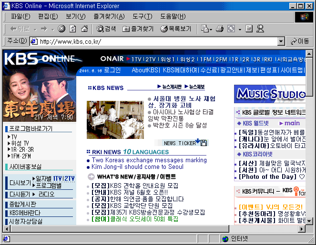Click the Messenger person toolbar icon

pyautogui.click(x=260, y=29)
